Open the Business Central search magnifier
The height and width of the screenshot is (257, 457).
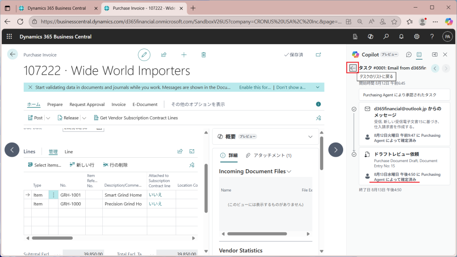[386, 37]
